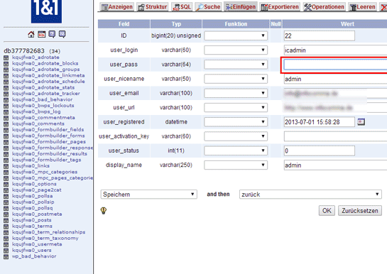387x274 pixels.
Task: Open the zurück after-action dropdown
Action: (310, 194)
